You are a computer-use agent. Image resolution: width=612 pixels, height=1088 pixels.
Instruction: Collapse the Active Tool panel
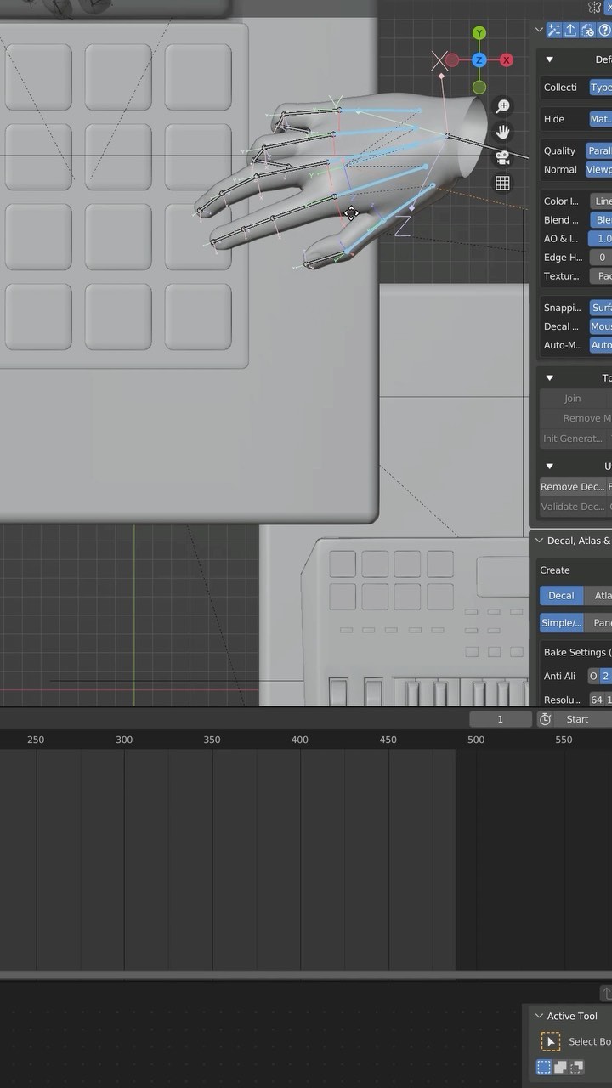[x=539, y=1016]
